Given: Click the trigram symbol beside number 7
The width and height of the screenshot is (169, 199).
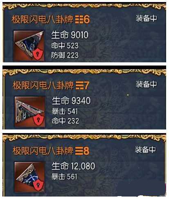Looking at the screenshot, I should click(80, 86).
